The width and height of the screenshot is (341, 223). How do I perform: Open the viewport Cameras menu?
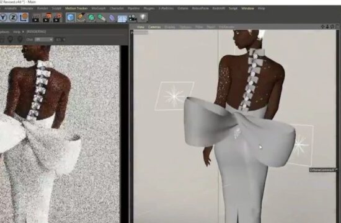tap(154, 27)
